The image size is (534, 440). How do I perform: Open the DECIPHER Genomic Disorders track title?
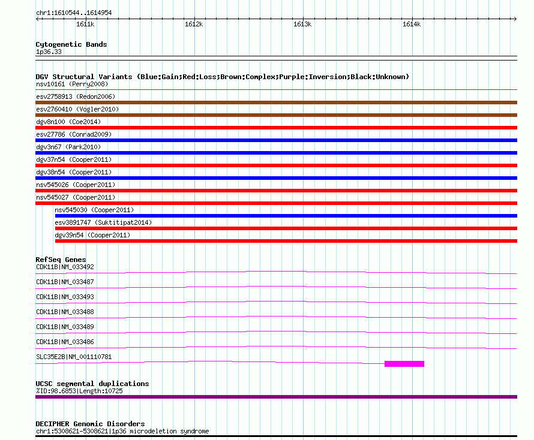point(90,424)
